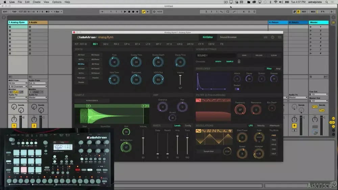This screenshot has height=190, width=338.
Task: Toggle the chromatic SYNTH option
Action: pos(218,61)
